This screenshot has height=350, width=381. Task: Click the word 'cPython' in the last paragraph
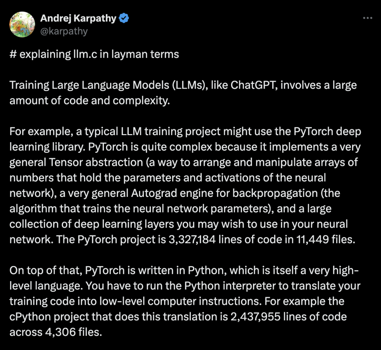(30, 317)
